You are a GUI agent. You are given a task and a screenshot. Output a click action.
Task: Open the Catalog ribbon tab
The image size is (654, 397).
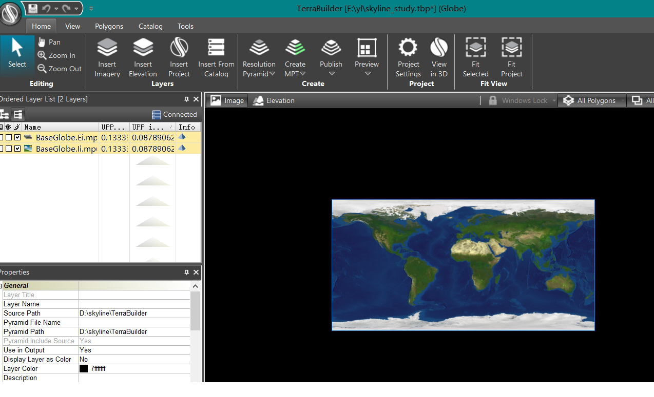[x=150, y=26]
